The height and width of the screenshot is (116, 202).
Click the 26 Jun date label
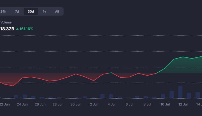(40, 104)
